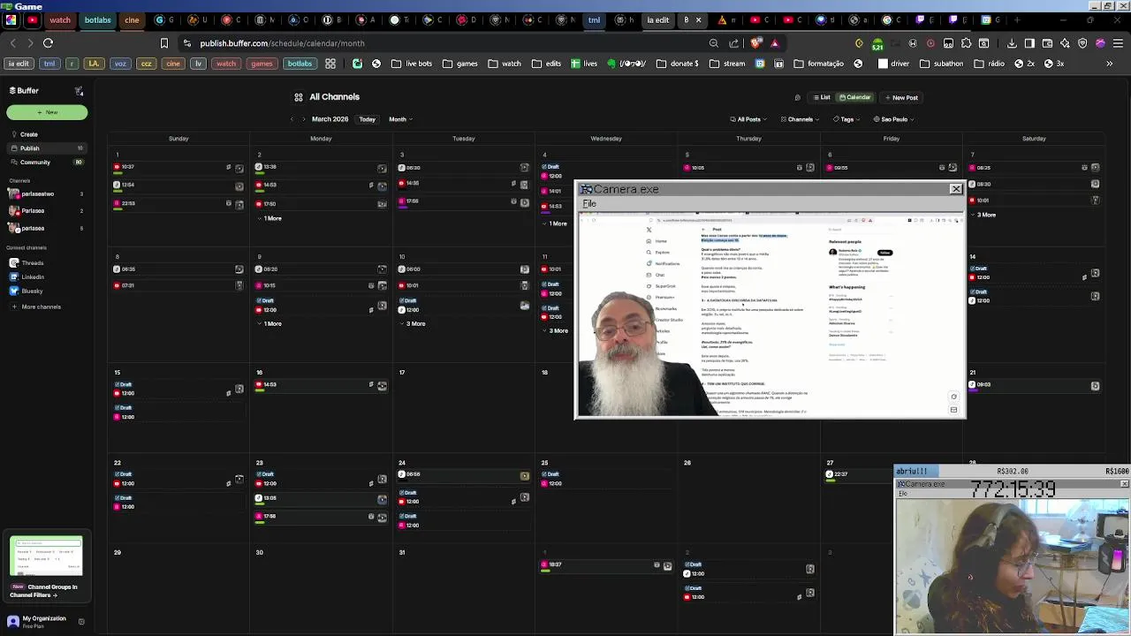Connect the Bluesky channel
The height and width of the screenshot is (636, 1131).
[x=32, y=291]
